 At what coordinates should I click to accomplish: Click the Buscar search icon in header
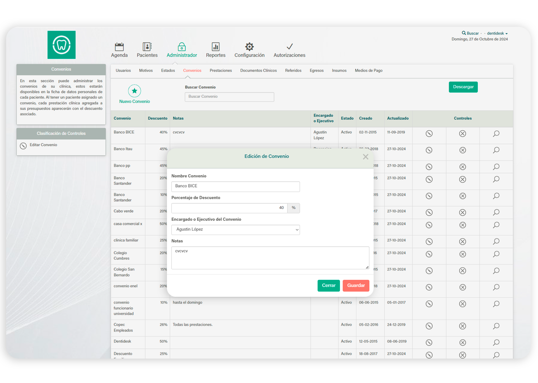coord(464,33)
